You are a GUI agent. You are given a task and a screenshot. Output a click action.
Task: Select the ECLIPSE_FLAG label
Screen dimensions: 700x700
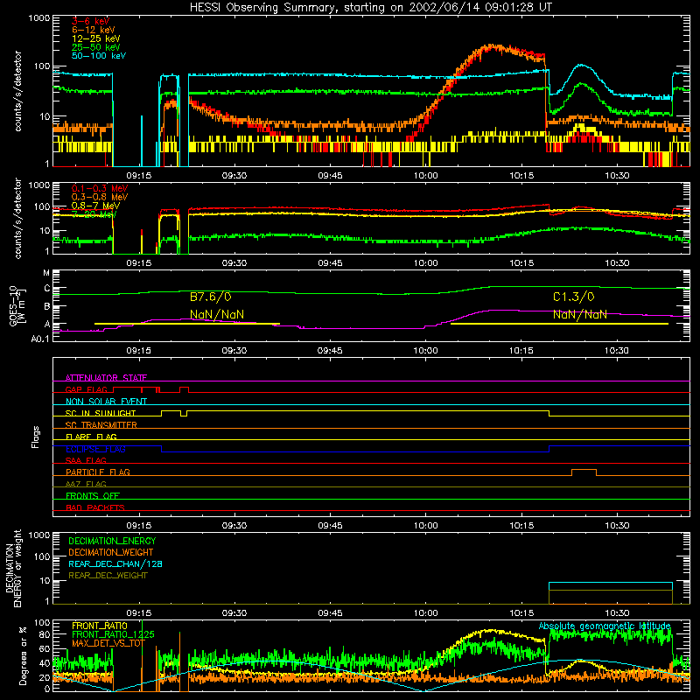click(x=95, y=449)
